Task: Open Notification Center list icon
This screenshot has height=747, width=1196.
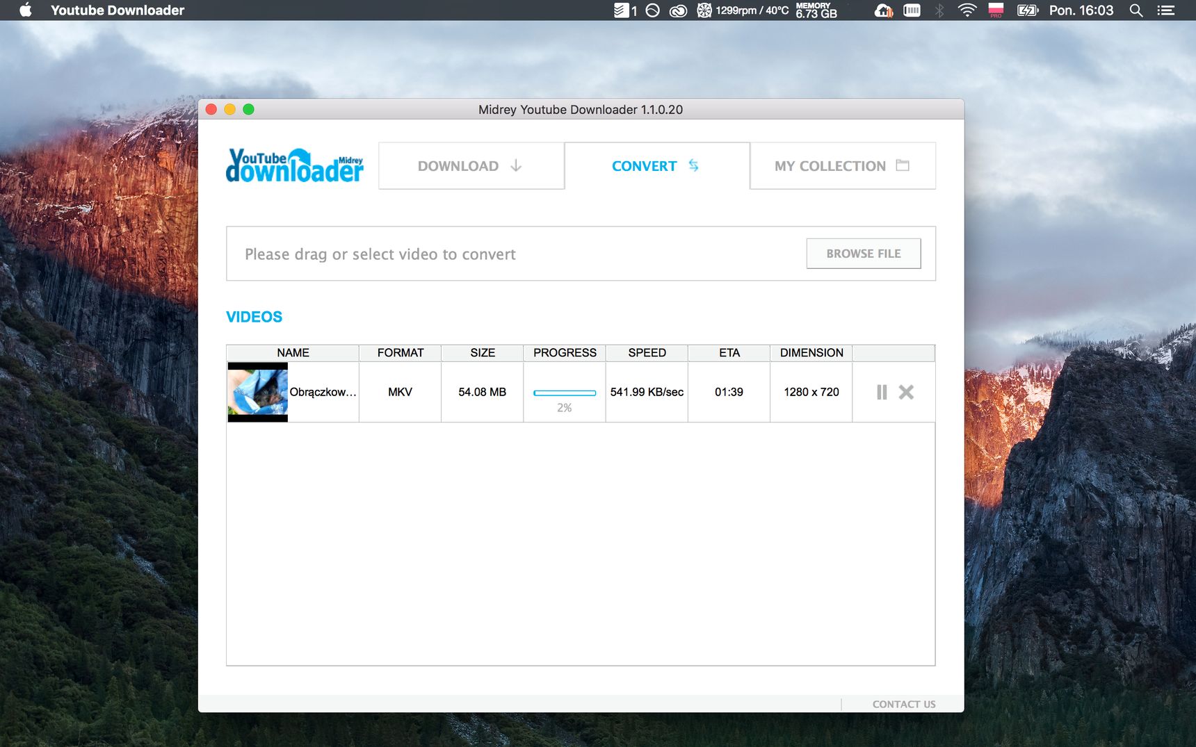Action: tap(1166, 10)
